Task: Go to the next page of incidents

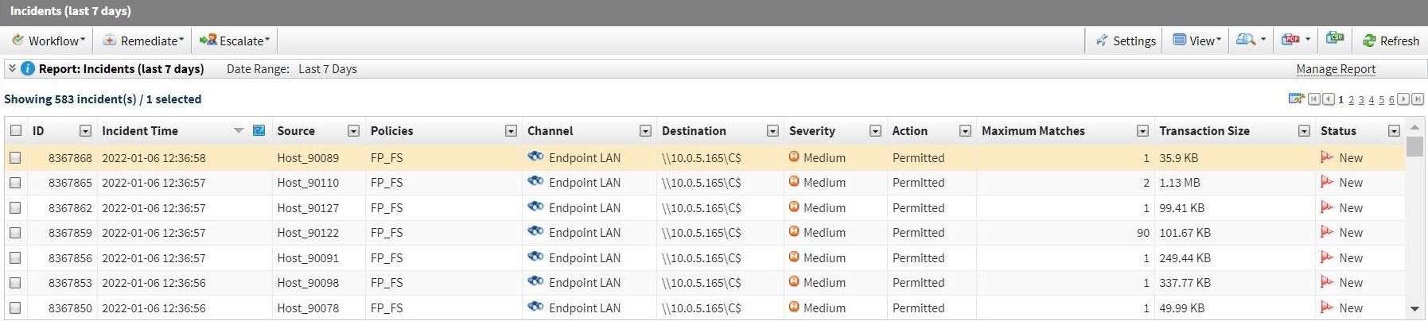Action: pyautogui.click(x=1403, y=99)
